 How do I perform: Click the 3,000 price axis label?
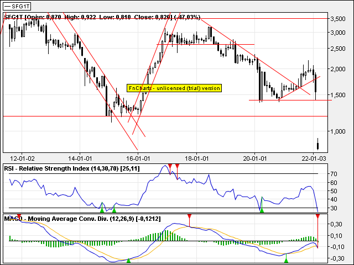tap(338, 33)
